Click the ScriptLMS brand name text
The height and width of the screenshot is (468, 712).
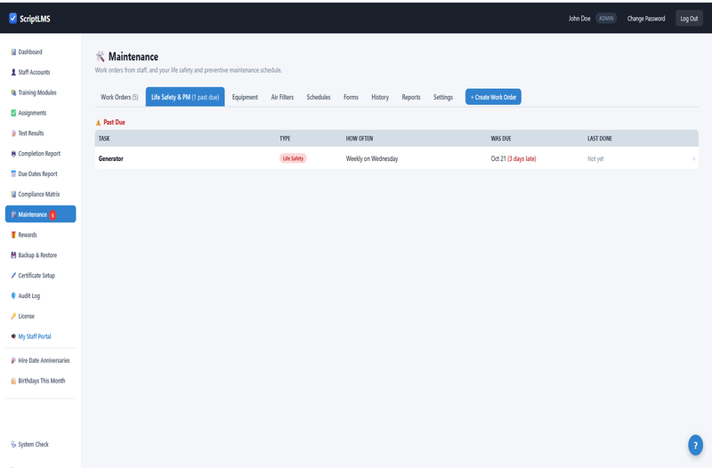(35, 19)
